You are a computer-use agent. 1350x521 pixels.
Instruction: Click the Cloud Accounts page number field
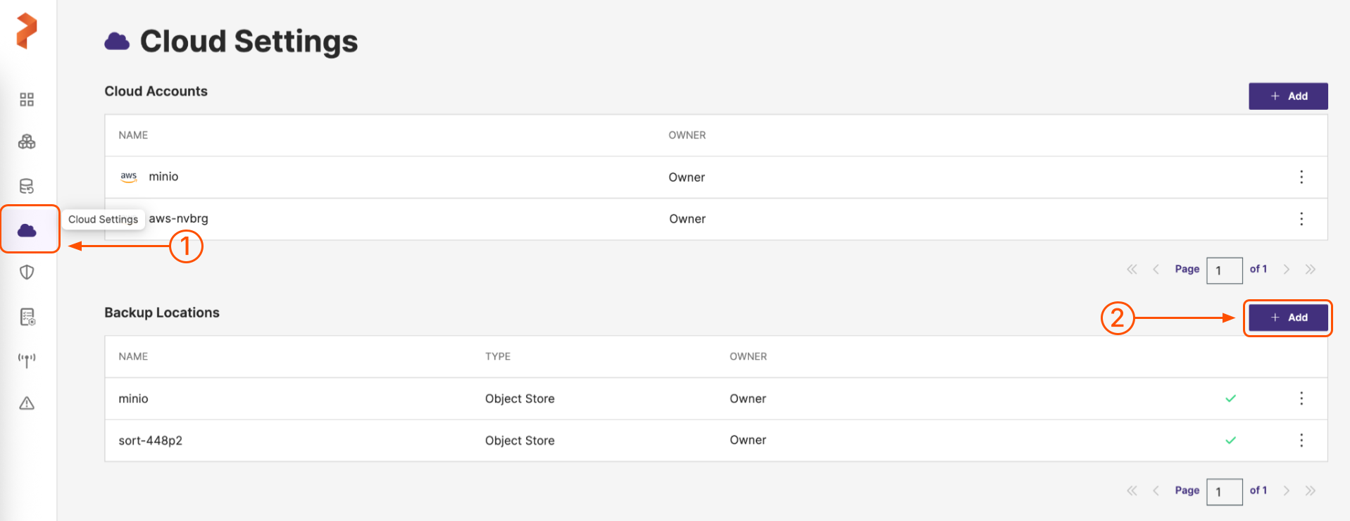click(x=1223, y=270)
